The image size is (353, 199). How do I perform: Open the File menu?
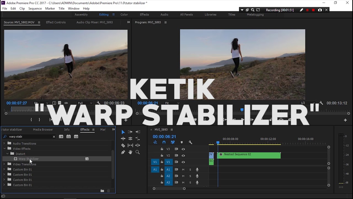pyautogui.click(x=5, y=9)
